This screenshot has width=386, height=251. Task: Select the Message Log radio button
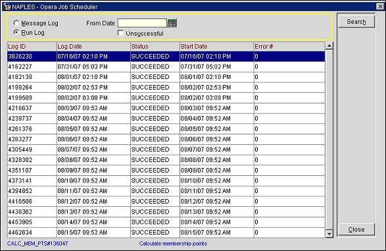(16, 23)
